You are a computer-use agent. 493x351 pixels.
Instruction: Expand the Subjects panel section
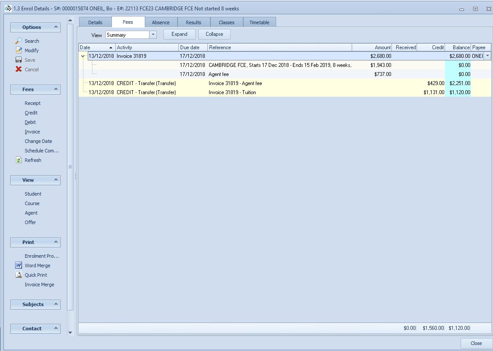coord(56,304)
